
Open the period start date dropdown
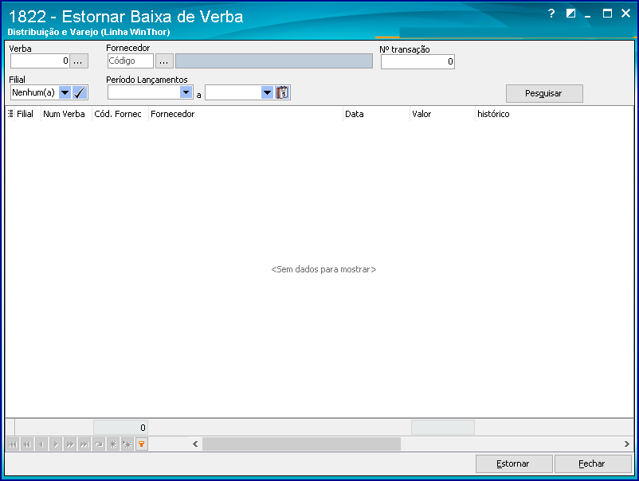[x=186, y=92]
